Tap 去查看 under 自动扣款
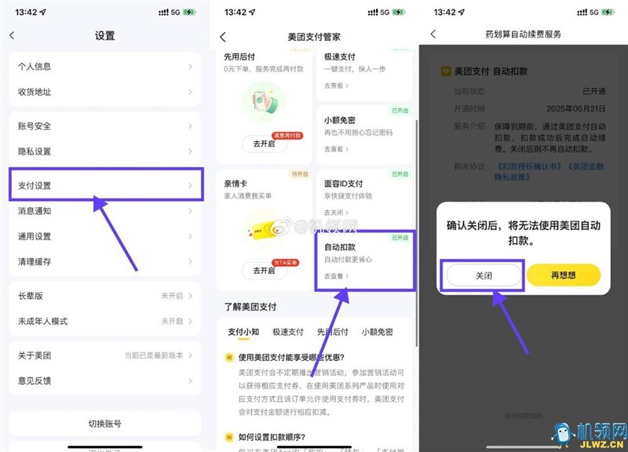The width and height of the screenshot is (628, 452). 336,276
